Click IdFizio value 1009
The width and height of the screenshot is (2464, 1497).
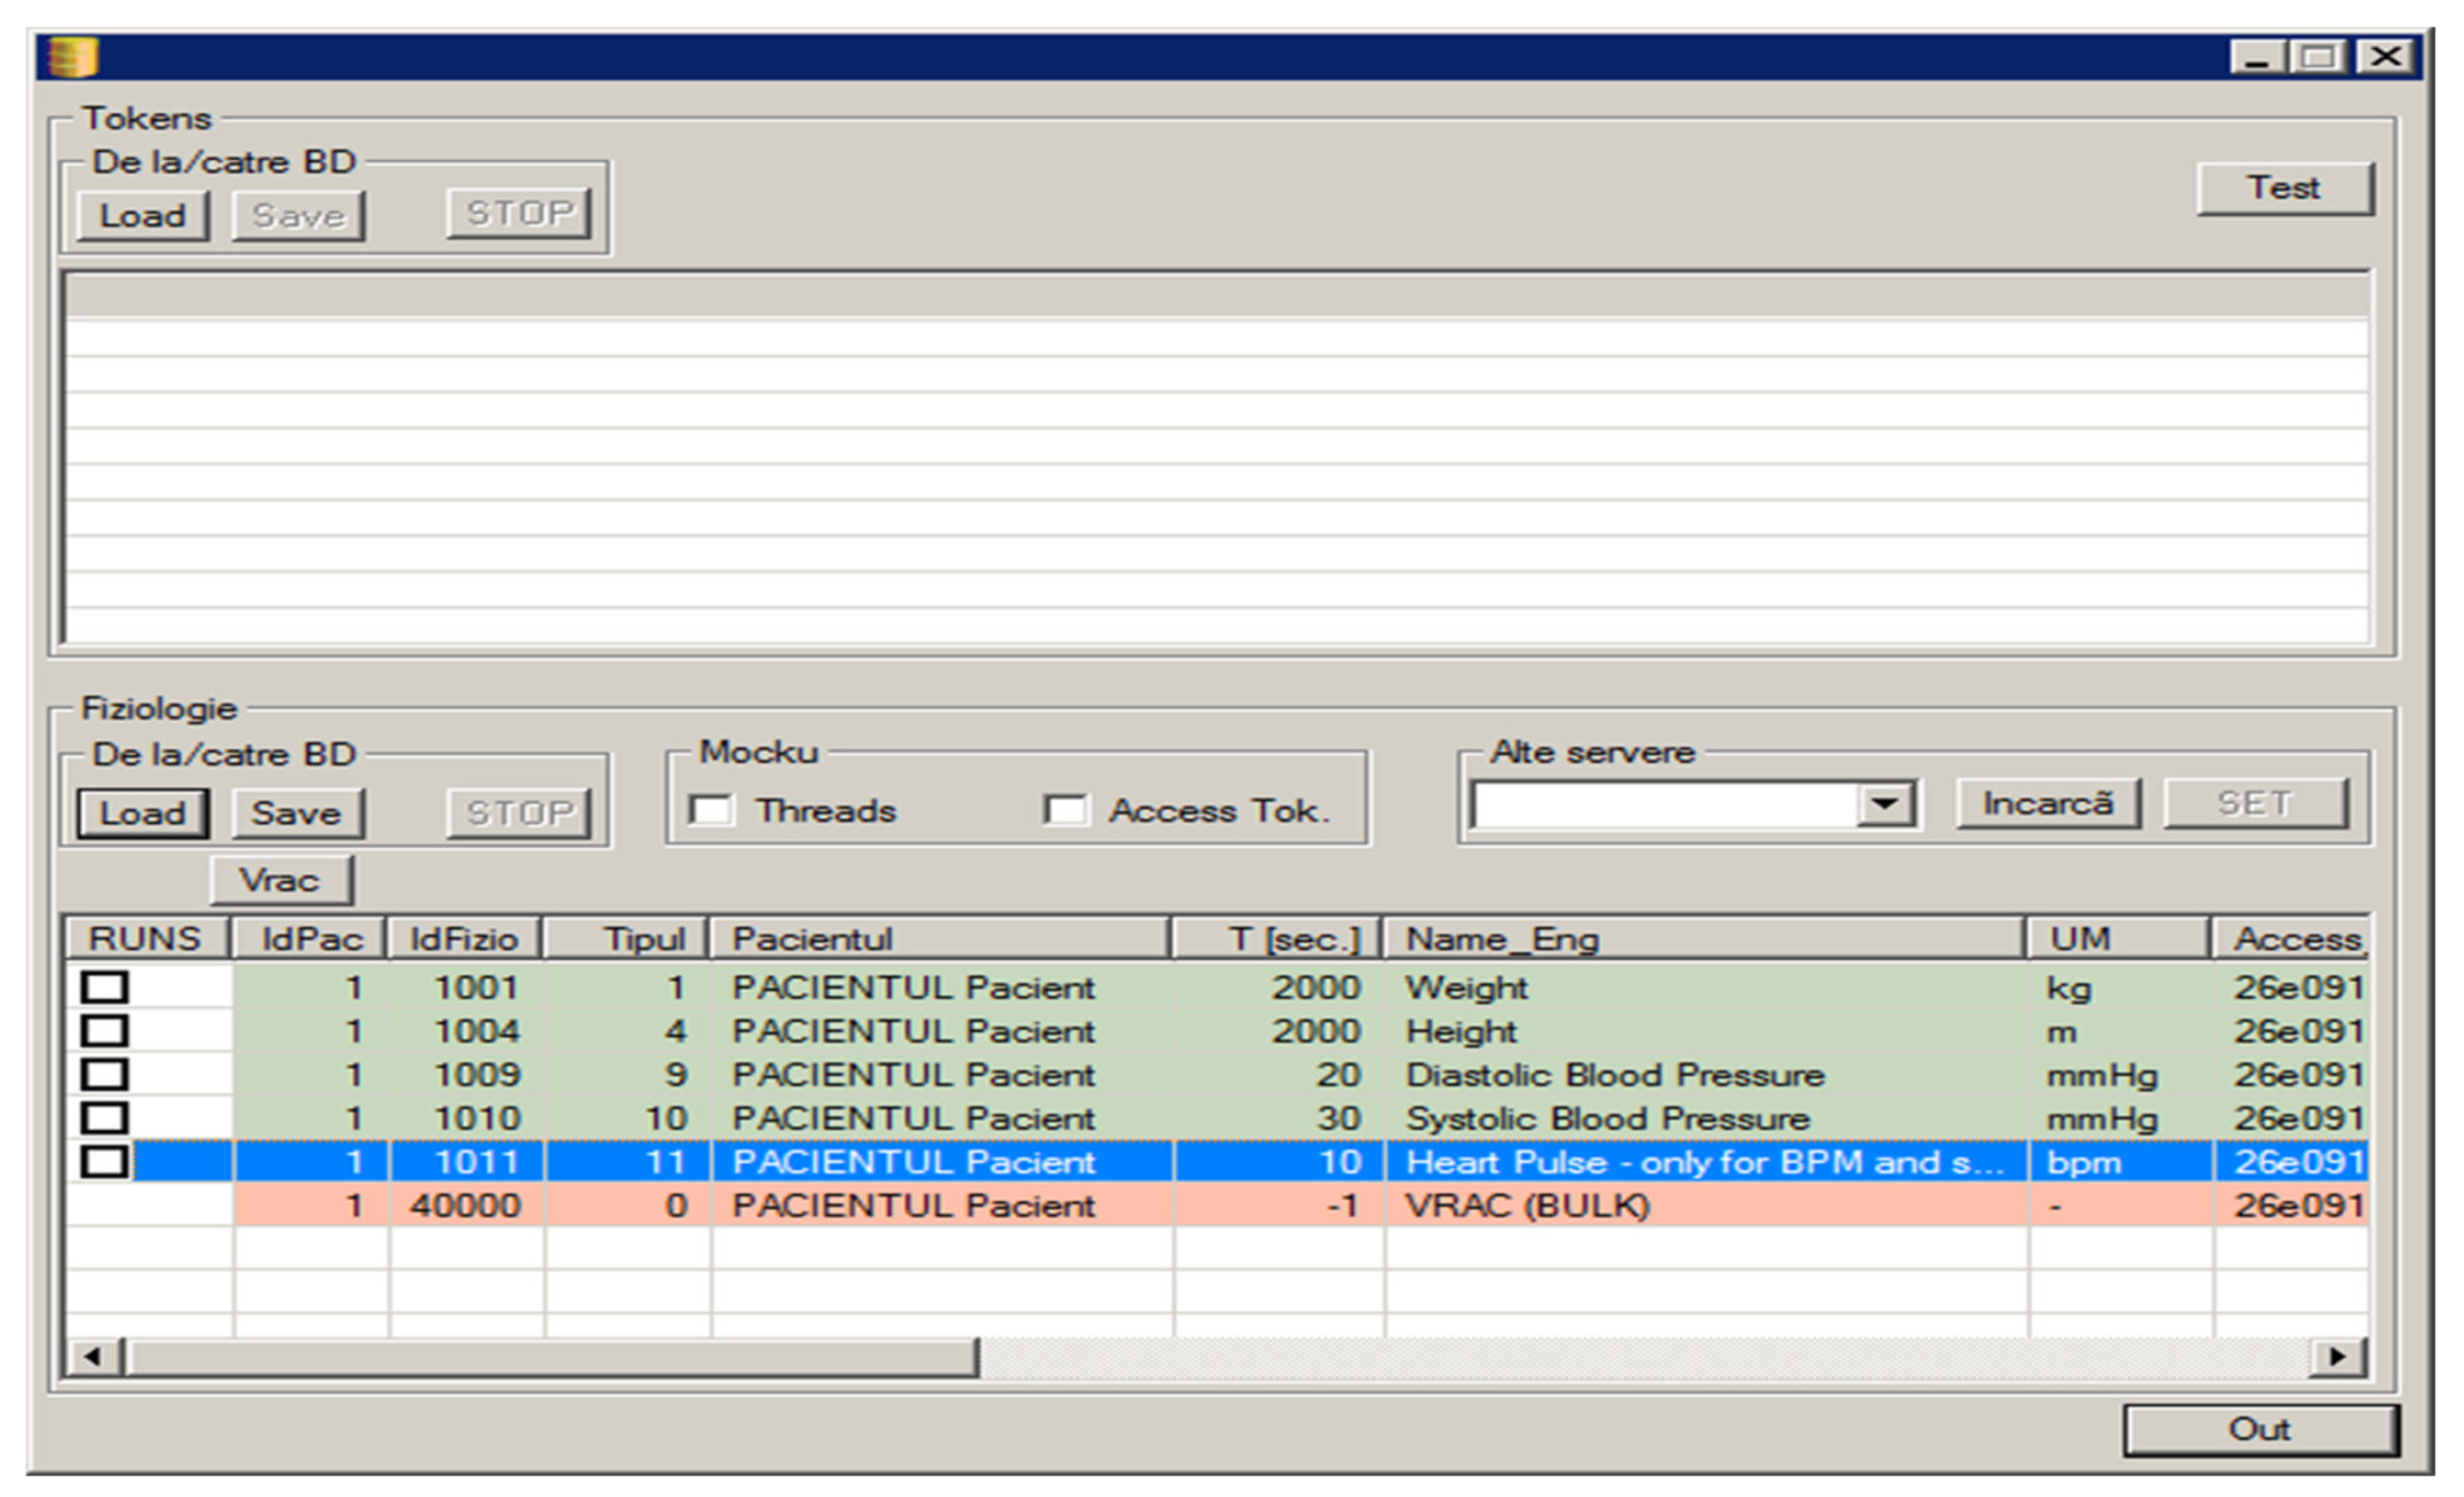click(467, 1074)
